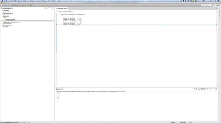The height and width of the screenshot is (124, 221).
Task: Collapse the src folder node
Action: point(3,18)
